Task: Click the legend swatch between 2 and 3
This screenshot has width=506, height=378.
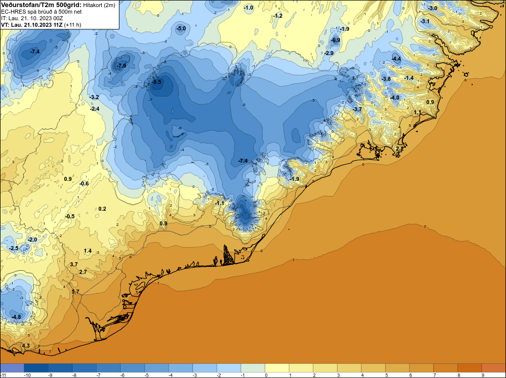Action: (x=325, y=368)
